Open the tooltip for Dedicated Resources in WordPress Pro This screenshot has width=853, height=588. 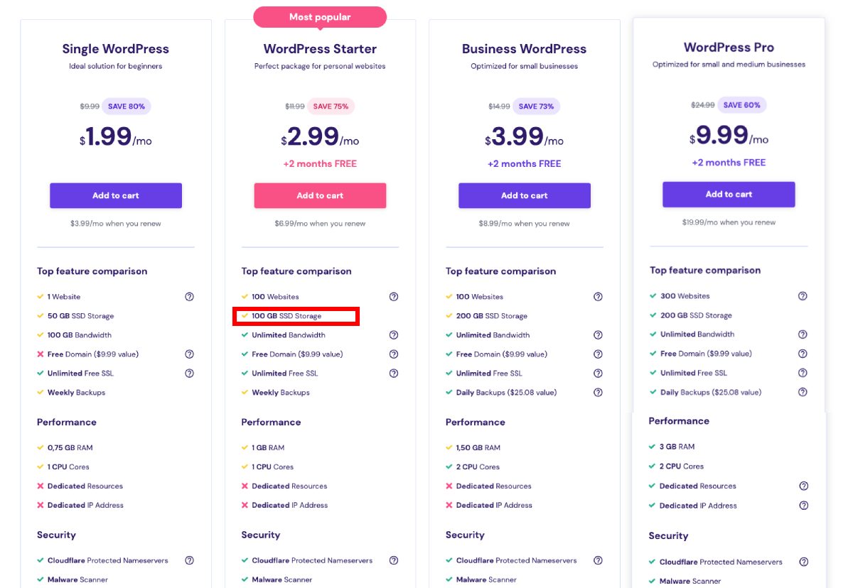point(803,486)
